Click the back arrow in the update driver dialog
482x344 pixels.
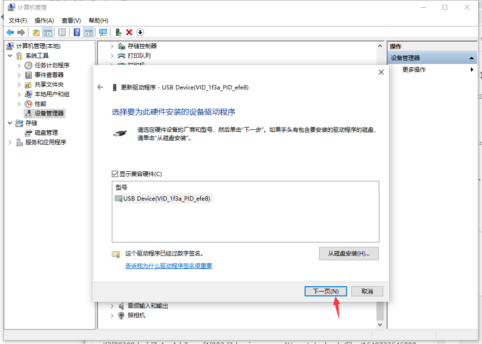point(100,87)
